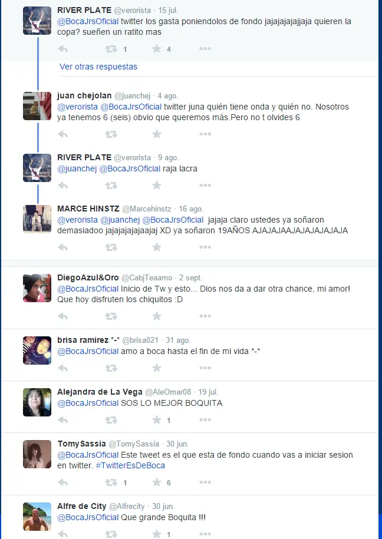
Task: Favorite brisa ramirez's tweet about boca
Action: pos(157,368)
